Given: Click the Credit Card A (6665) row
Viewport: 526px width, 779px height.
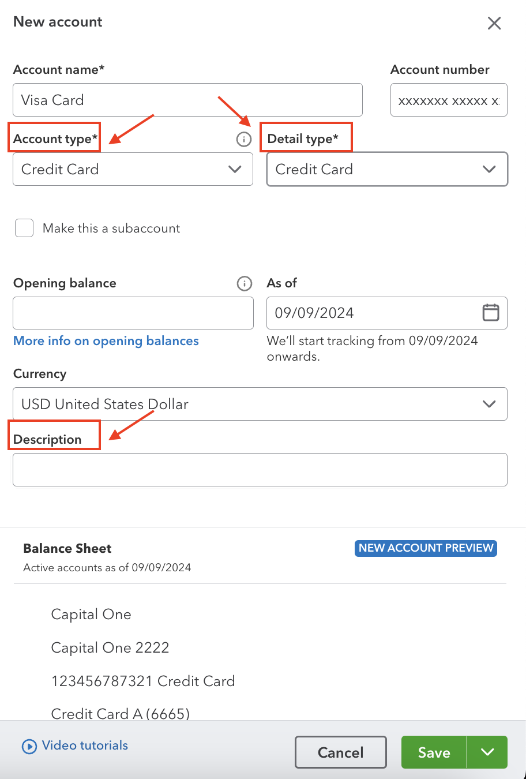Looking at the screenshot, I should point(121,714).
